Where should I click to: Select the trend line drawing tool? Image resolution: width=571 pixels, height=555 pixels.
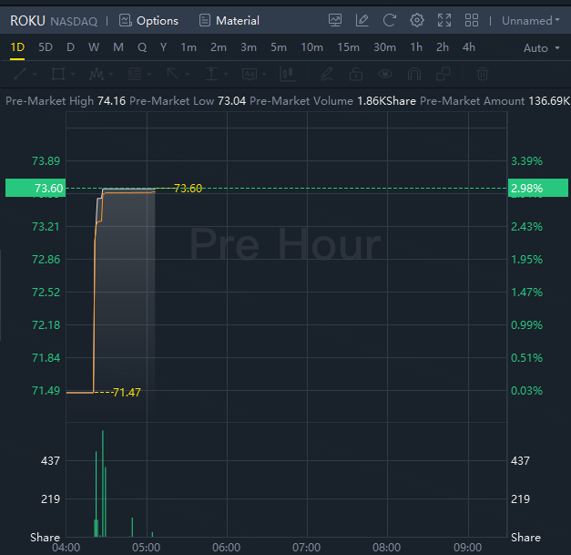[x=20, y=74]
